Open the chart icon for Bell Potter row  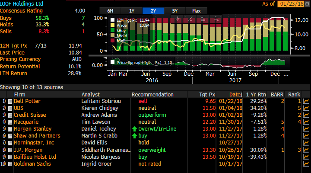306,101
